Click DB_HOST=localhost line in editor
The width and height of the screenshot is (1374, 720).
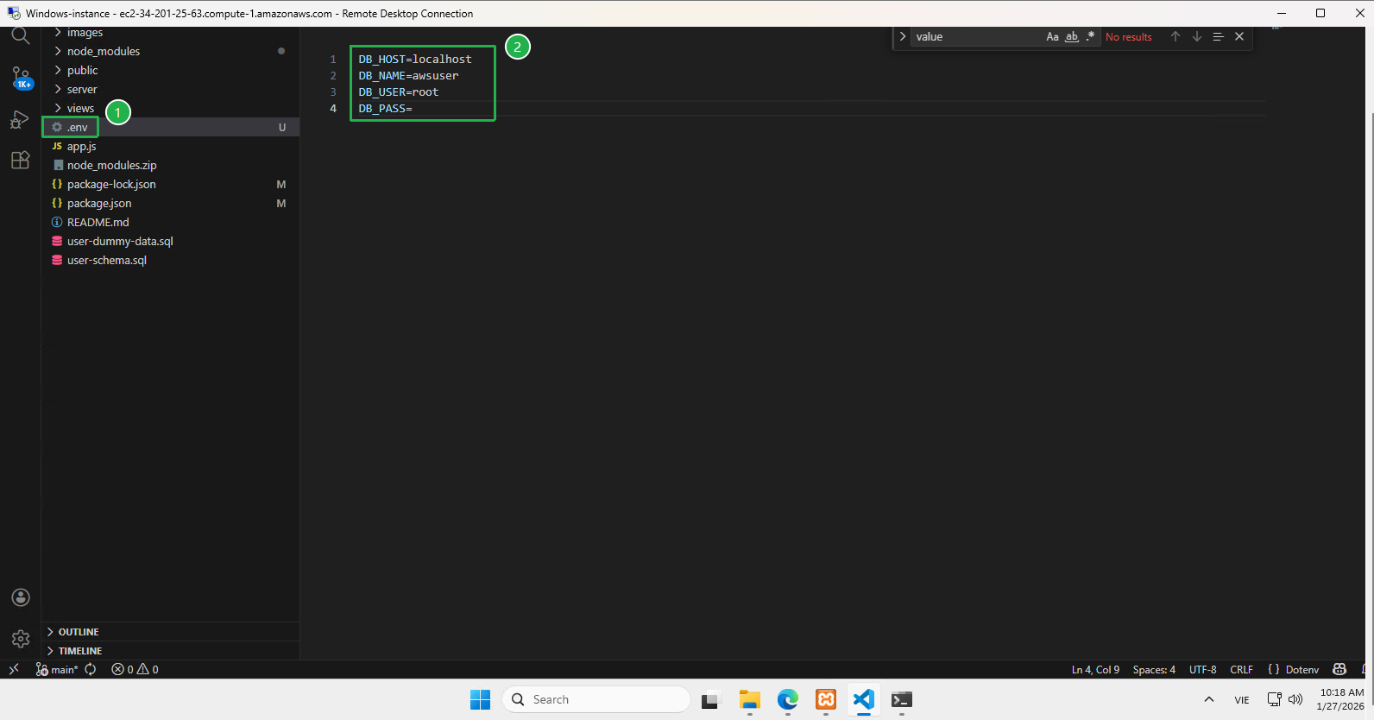[415, 59]
